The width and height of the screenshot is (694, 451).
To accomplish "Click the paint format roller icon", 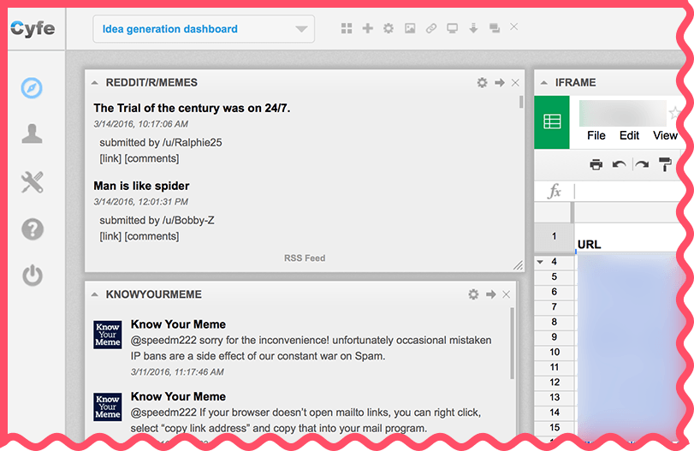I will [x=665, y=164].
